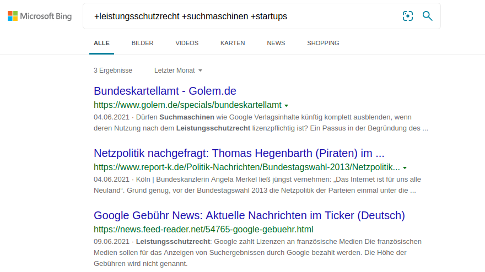Image resolution: width=485 pixels, height=272 pixels.
Task: Open Google Gebühr News result title
Action: (249, 215)
